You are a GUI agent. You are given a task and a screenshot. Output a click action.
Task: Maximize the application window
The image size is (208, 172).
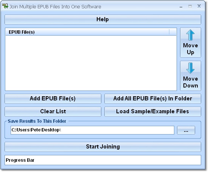pyautogui.click(x=190, y=6)
